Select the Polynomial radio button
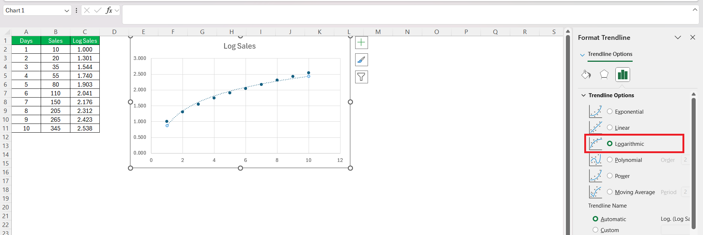Screen dimensions: 703x235 point(610,160)
